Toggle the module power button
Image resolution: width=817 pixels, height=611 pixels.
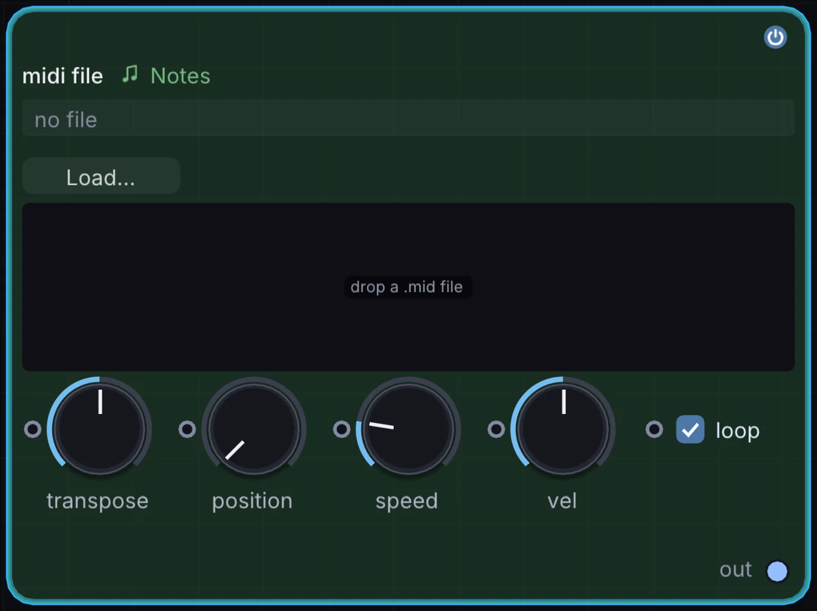pyautogui.click(x=775, y=37)
